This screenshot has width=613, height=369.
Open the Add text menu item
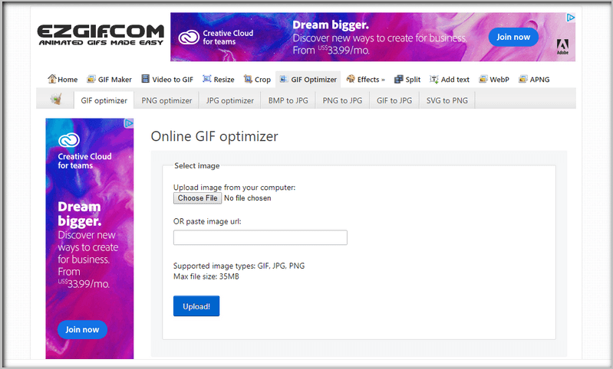[450, 79]
